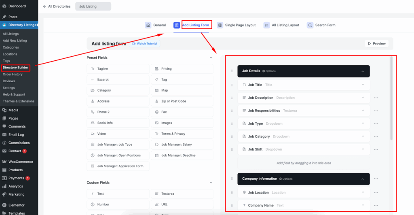414x215 pixels.
Task: Click the General tab home icon
Action: coord(148,25)
